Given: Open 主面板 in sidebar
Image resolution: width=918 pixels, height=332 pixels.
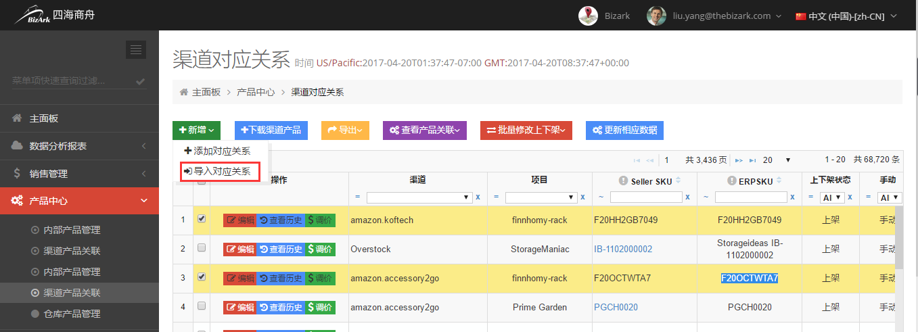Looking at the screenshot, I should click(79, 118).
